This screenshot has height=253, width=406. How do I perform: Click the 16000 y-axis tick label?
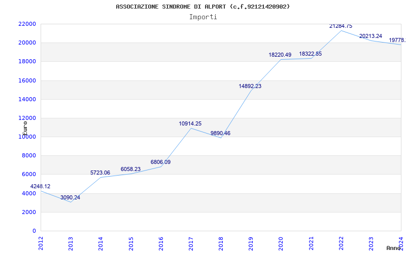pos(27,80)
